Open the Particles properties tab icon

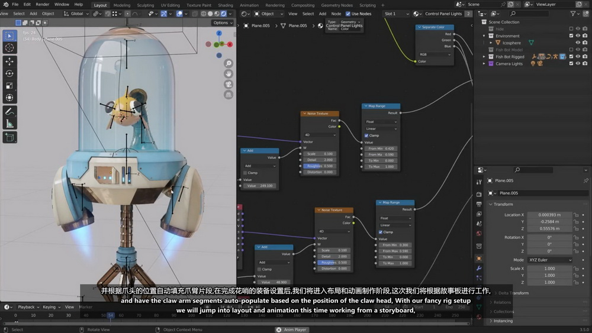(x=479, y=278)
